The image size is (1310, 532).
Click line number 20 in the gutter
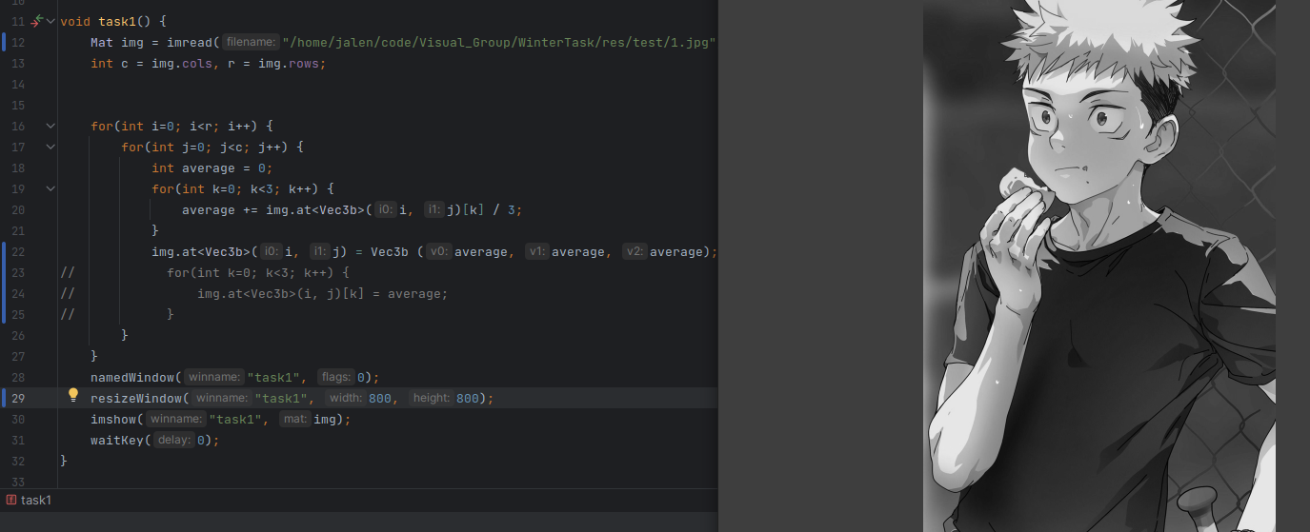coord(18,209)
